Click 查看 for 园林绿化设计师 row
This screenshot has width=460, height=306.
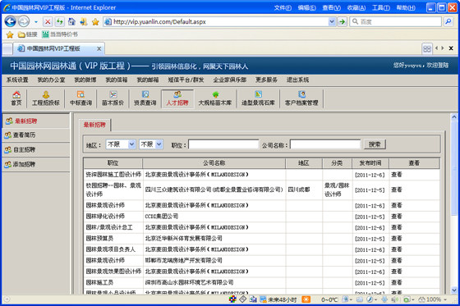(x=397, y=217)
